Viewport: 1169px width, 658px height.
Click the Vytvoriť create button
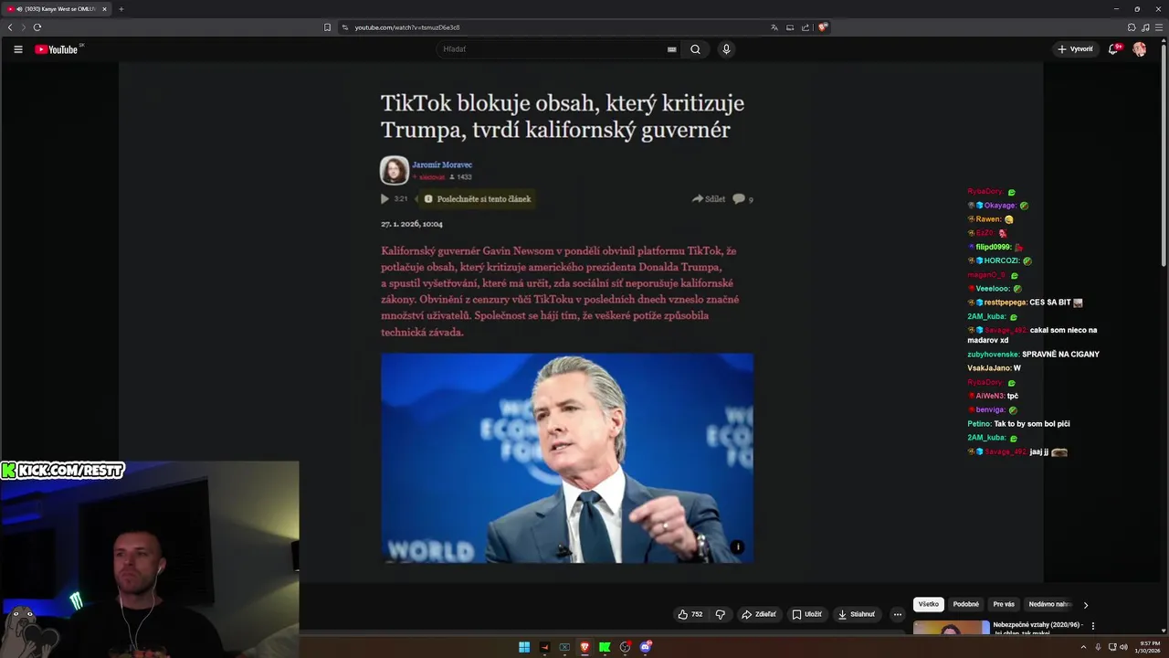[1075, 49]
